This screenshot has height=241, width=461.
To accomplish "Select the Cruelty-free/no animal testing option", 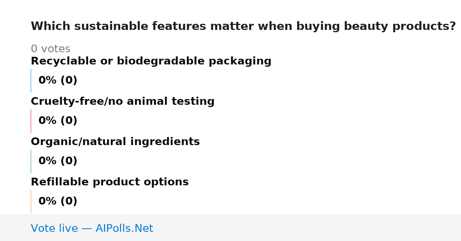I will click(123, 102).
